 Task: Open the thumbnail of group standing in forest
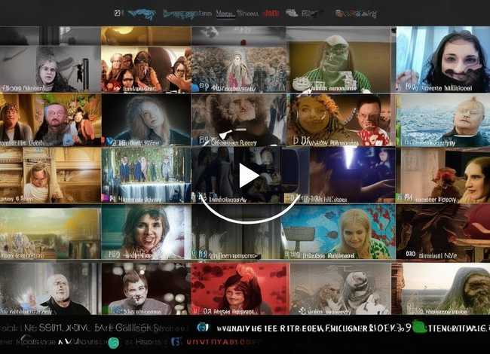point(144,172)
